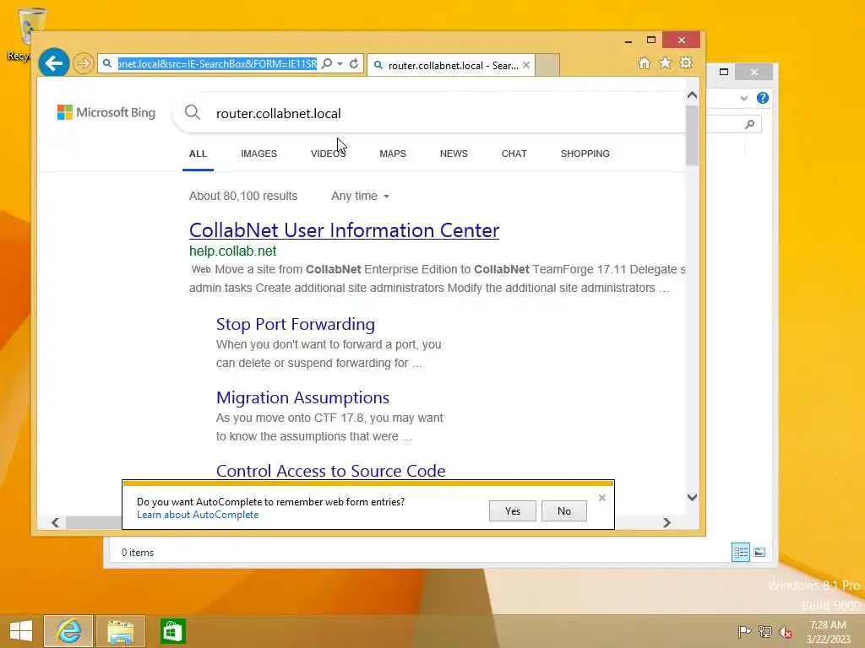
Task: Switch to the IMAGES search tab
Action: (258, 154)
